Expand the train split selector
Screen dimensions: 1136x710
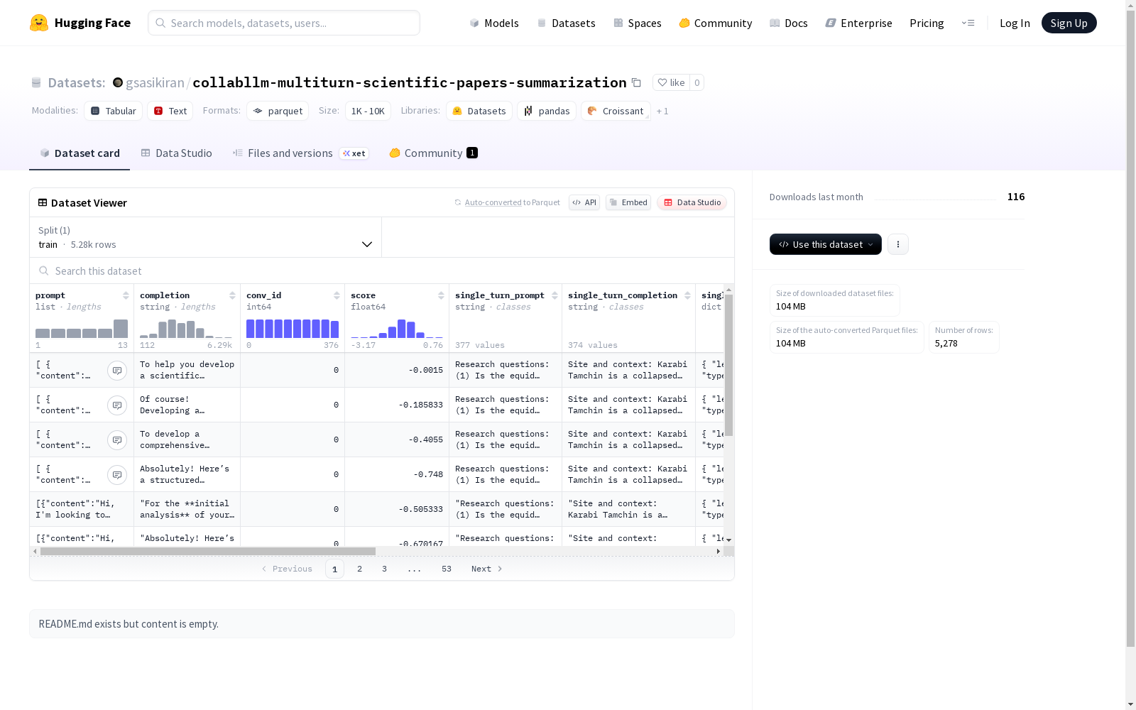click(206, 237)
